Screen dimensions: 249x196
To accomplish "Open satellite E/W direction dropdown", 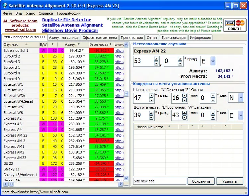I will (212, 61).
